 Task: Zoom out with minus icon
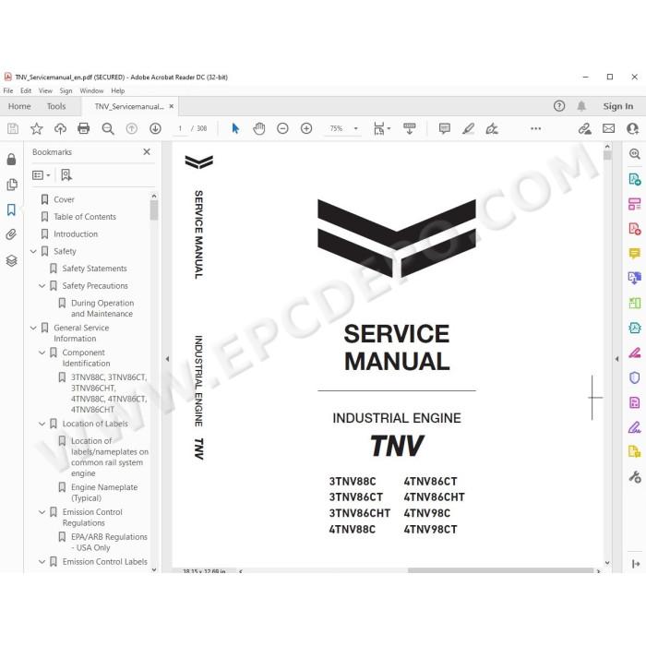pos(282,128)
